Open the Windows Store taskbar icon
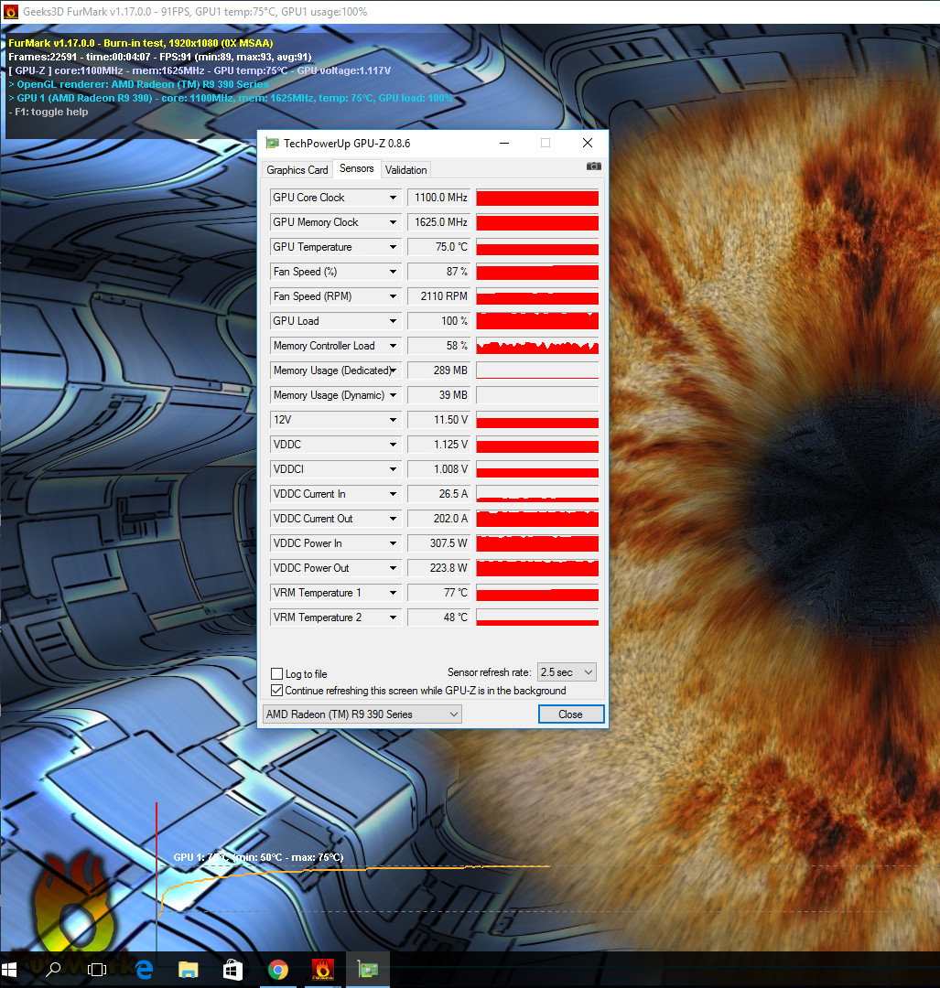Image resolution: width=940 pixels, height=988 pixels. tap(232, 969)
